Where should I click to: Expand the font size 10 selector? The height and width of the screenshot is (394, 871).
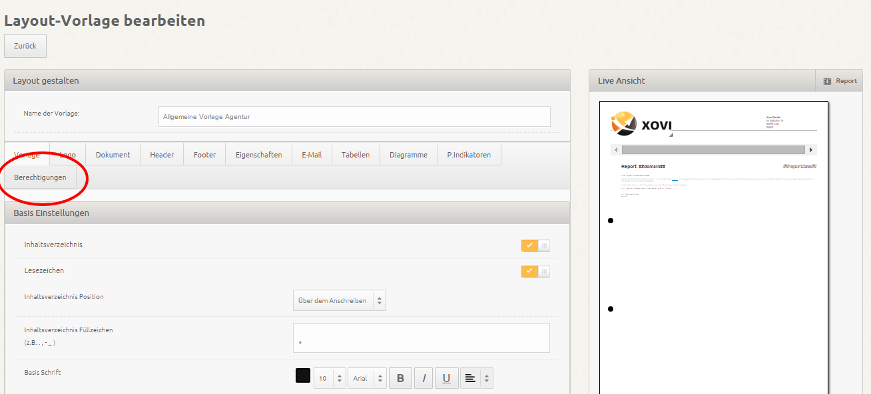click(x=330, y=378)
